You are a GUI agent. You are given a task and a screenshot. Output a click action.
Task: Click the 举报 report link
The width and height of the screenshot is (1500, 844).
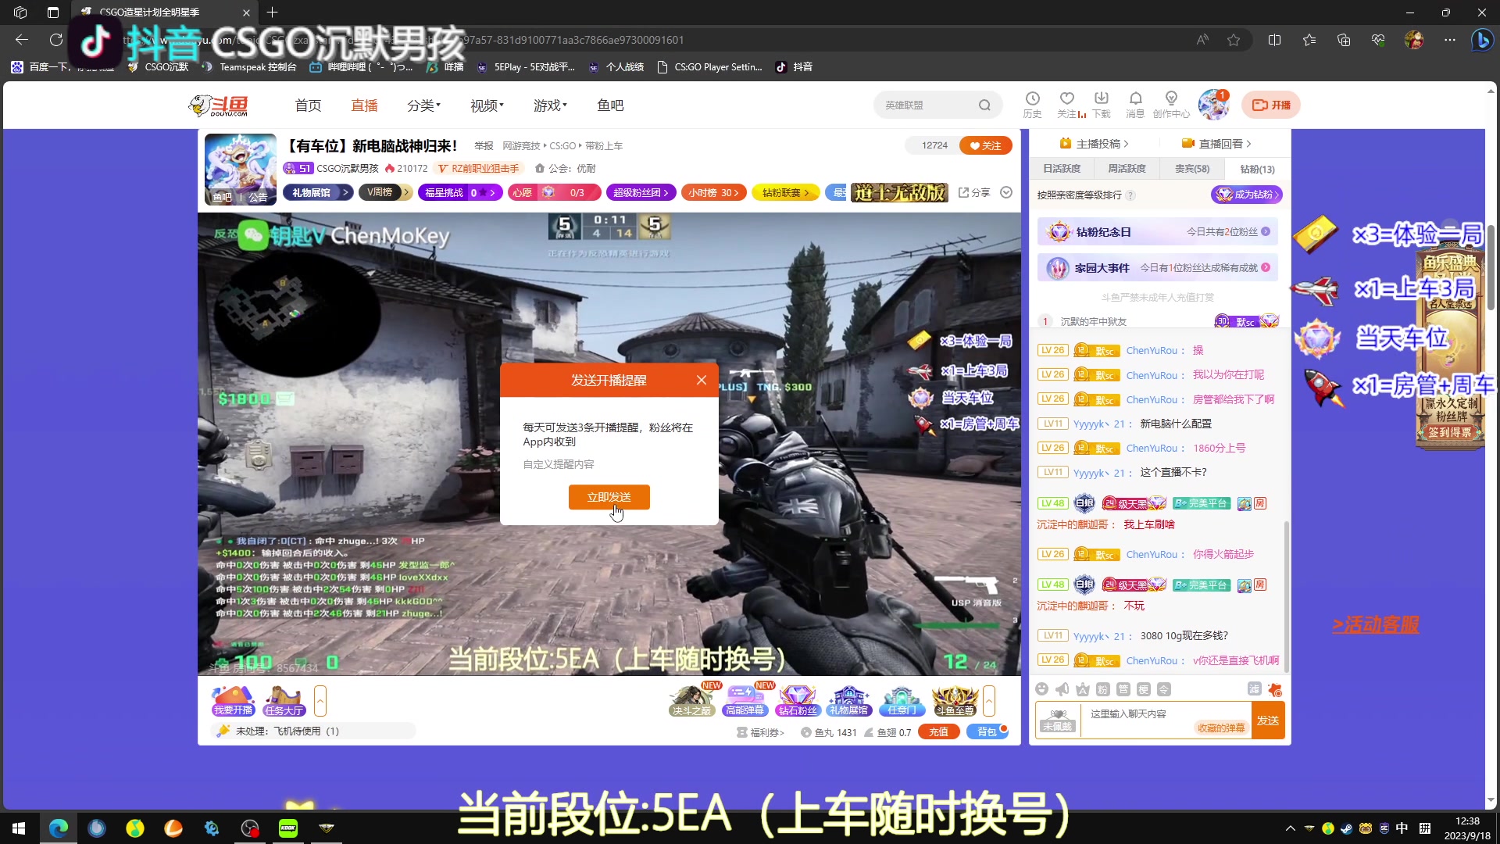tap(484, 146)
